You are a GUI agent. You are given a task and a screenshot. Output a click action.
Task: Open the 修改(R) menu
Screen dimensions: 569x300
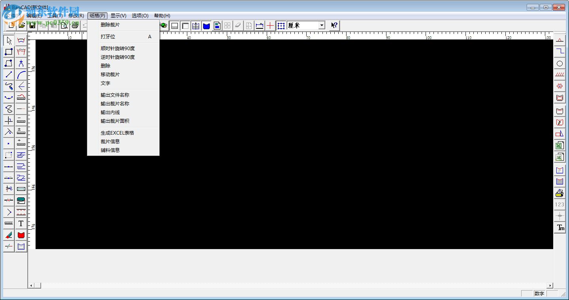click(x=76, y=16)
